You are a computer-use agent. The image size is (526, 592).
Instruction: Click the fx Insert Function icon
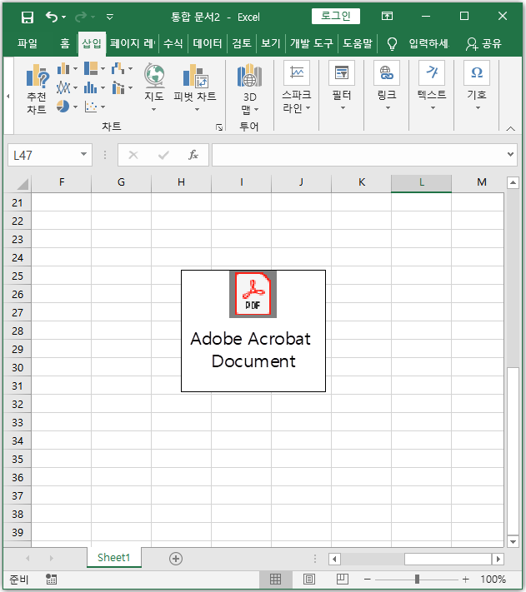point(193,155)
